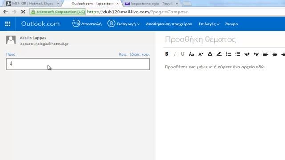The width and height of the screenshot is (285, 160).
Task: Center align the text
Action: coord(275,54)
